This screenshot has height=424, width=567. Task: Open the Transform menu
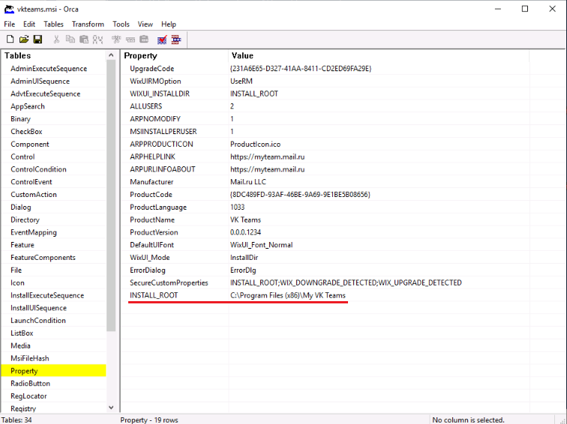coord(88,24)
